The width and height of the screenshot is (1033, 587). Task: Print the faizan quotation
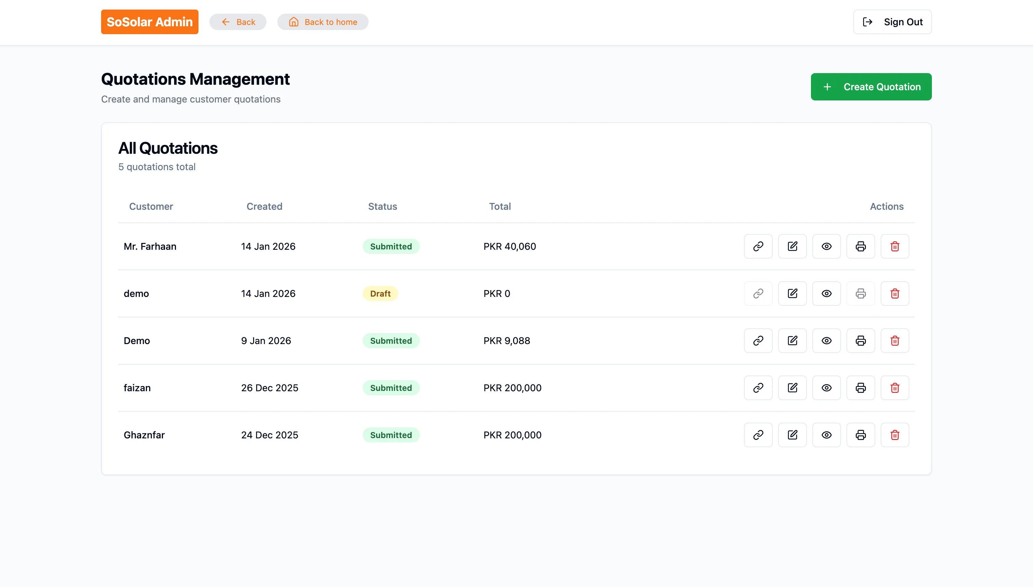point(860,388)
